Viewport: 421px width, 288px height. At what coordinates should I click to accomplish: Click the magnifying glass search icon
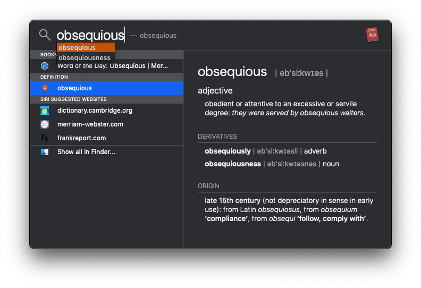coord(45,35)
